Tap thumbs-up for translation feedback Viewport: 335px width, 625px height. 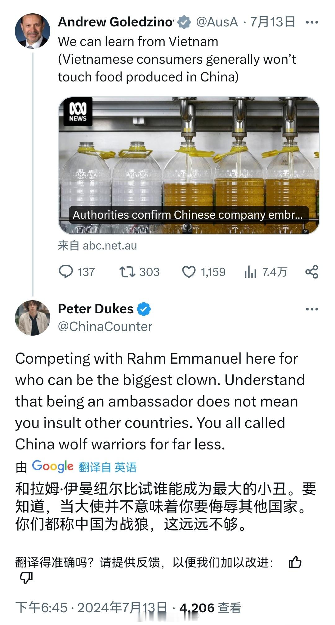[295, 562]
